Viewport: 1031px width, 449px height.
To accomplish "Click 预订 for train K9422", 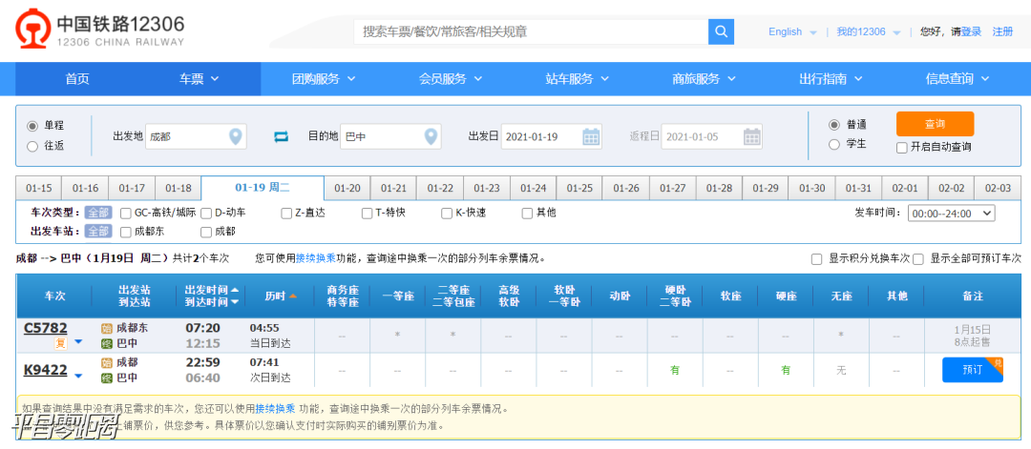I will pos(973,370).
